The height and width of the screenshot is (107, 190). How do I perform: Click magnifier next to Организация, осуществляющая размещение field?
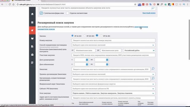tap(153, 78)
